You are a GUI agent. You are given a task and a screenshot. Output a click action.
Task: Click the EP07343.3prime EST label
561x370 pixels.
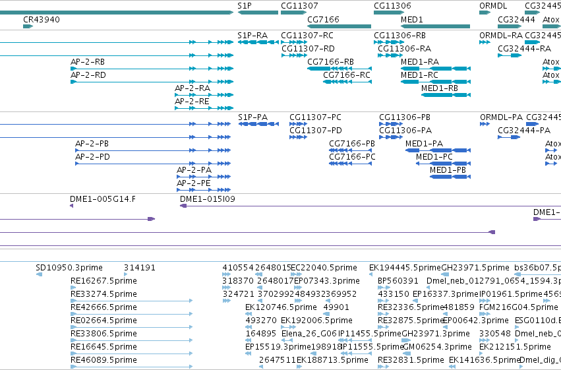pos(327,281)
